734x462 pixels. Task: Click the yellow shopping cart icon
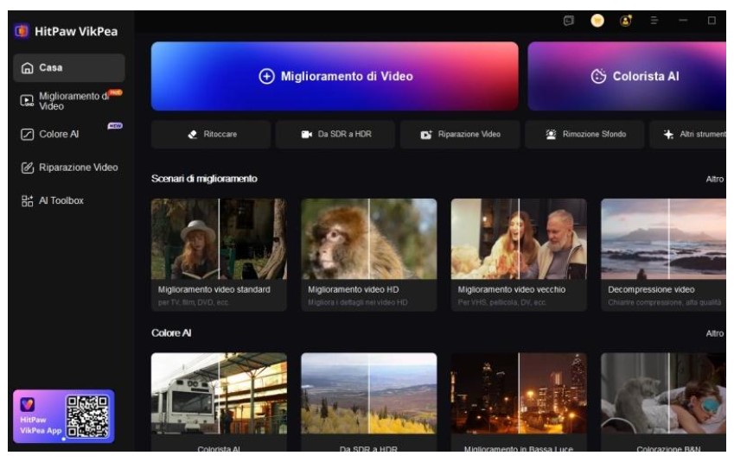[597, 21]
